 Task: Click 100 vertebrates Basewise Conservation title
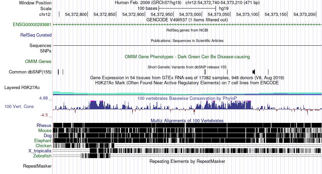[x=187, y=98]
